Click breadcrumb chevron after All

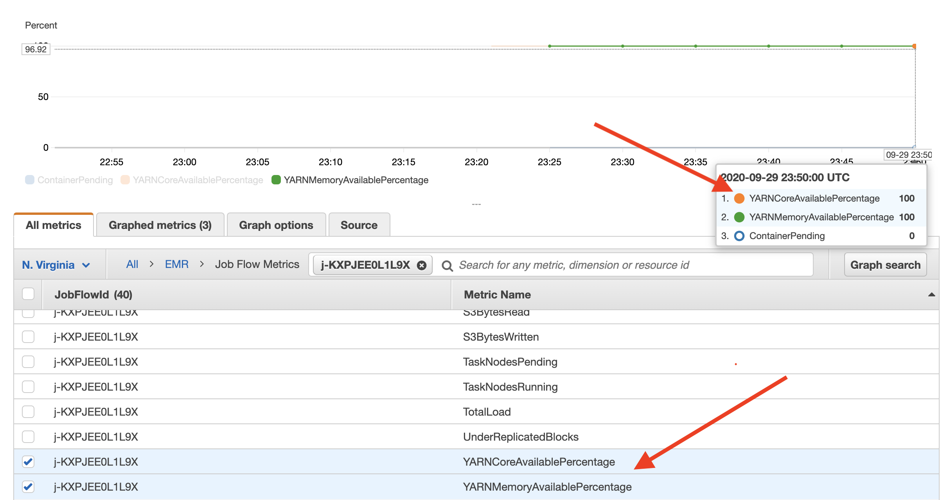(151, 264)
